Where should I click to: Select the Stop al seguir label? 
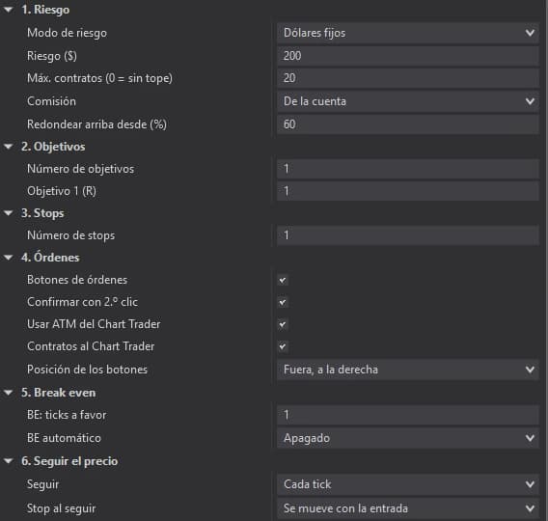click(61, 508)
